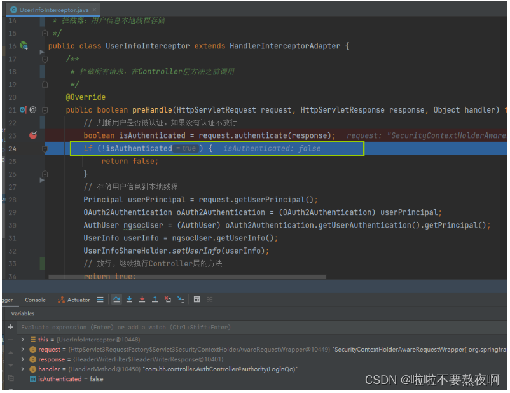Click the red Force Step Into icon
The image size is (510, 393).
tap(142, 300)
